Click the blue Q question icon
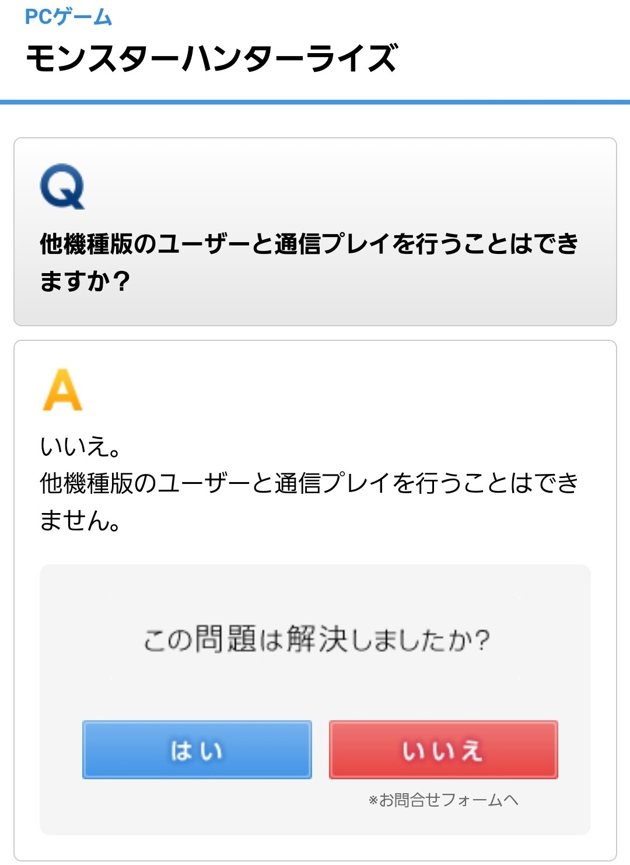 62,186
